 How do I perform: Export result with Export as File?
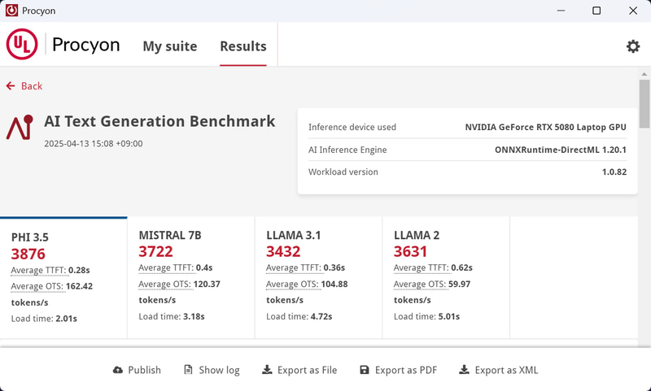[299, 370]
